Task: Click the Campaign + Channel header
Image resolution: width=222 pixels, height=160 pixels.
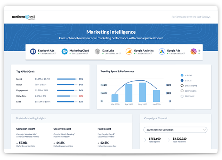Action: (156, 118)
